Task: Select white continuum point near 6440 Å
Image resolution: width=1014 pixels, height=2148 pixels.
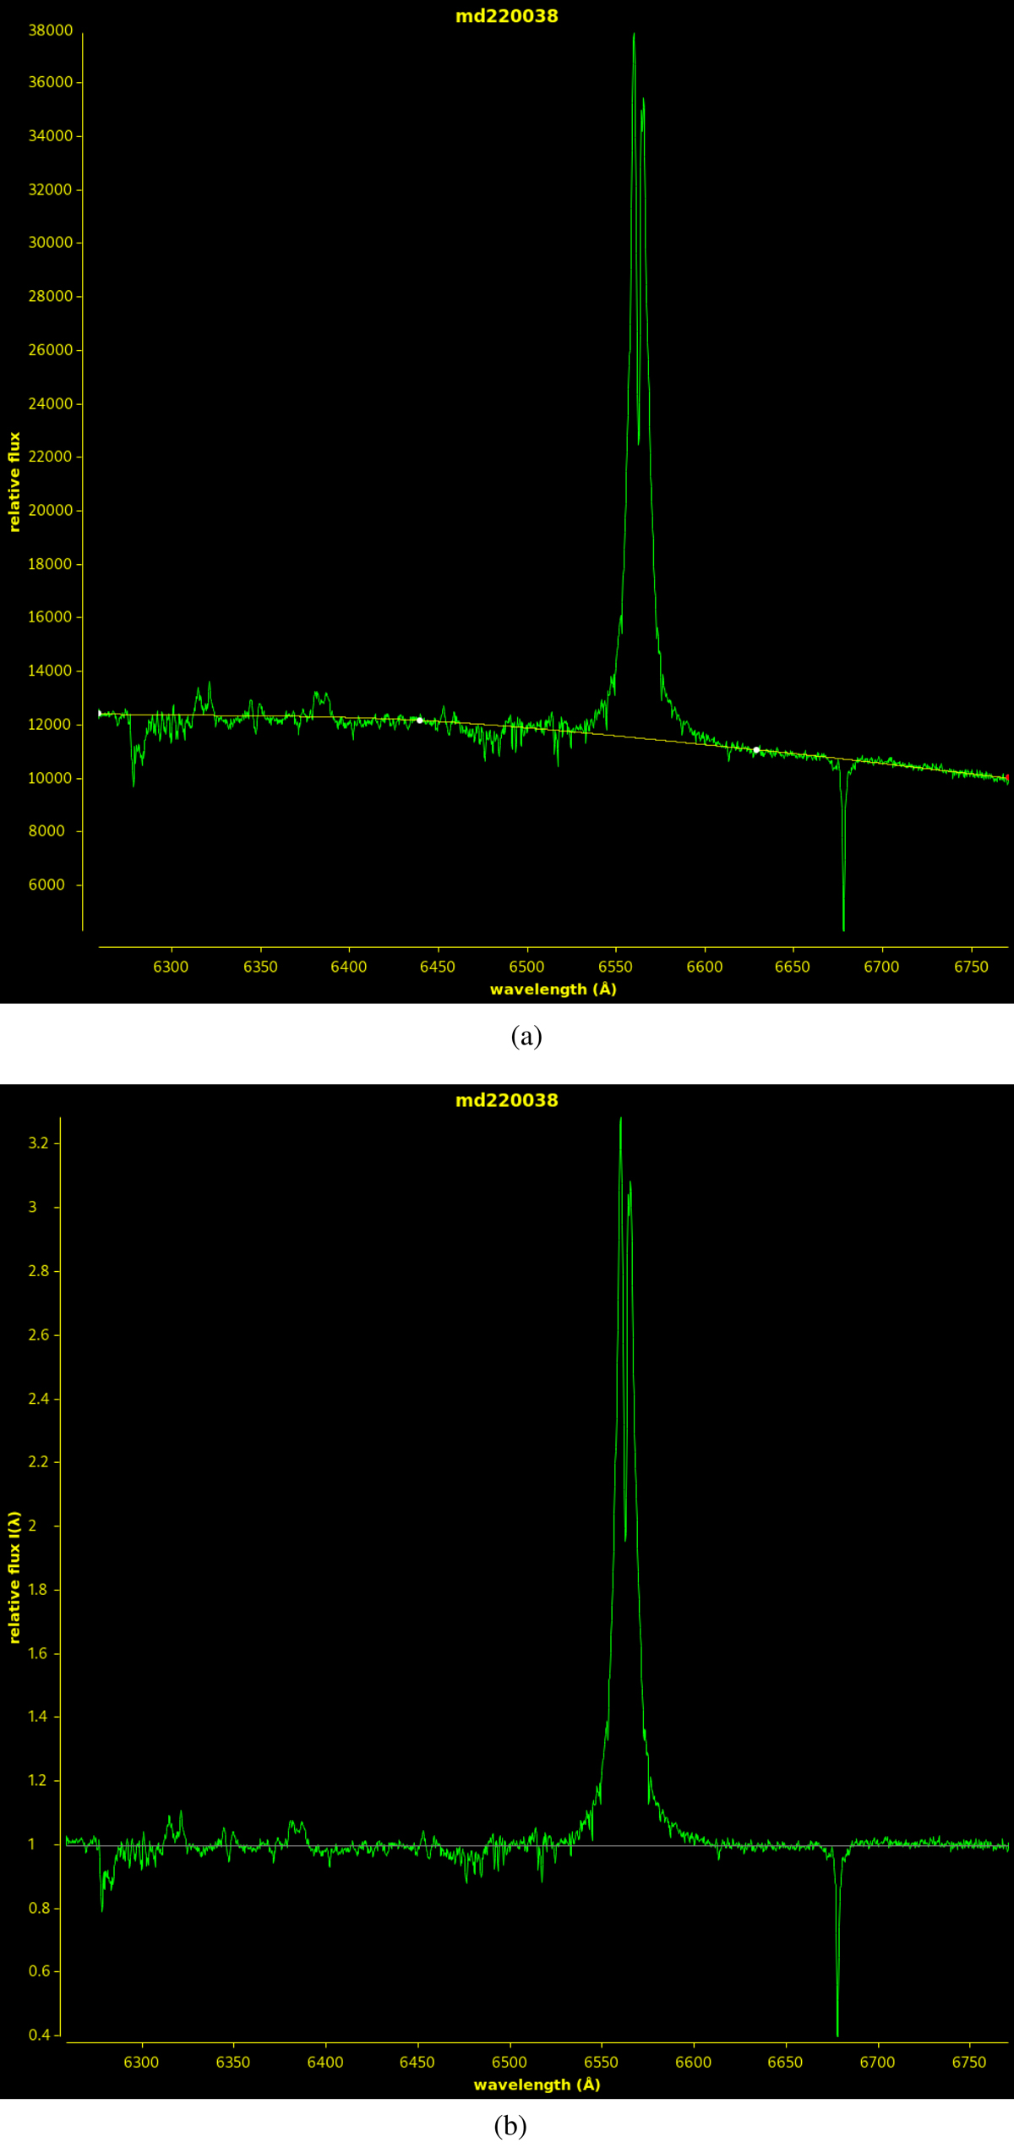Action: (420, 721)
